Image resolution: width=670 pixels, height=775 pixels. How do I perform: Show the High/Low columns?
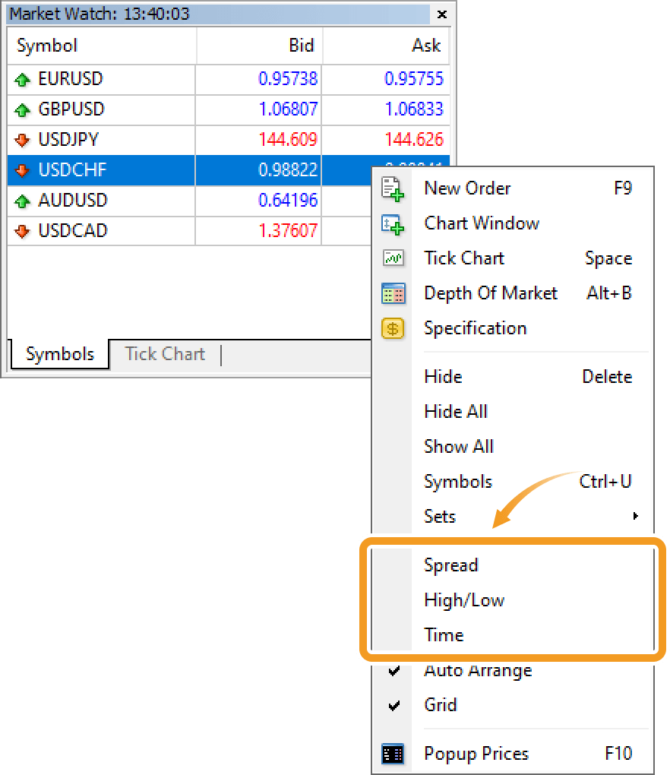coord(464,600)
